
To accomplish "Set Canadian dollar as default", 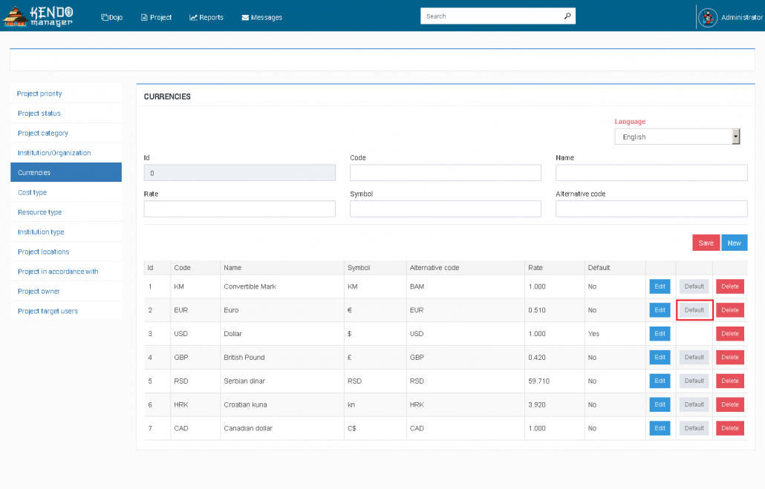I will click(x=694, y=428).
